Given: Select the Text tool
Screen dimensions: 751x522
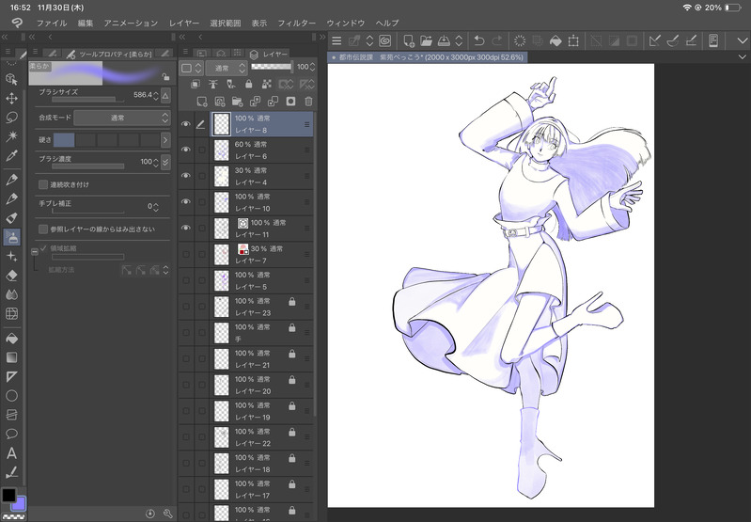Looking at the screenshot, I should (x=12, y=452).
